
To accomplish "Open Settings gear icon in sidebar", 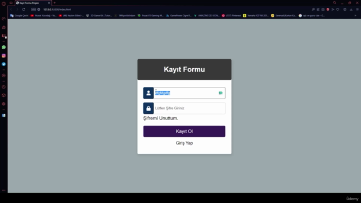I will (4, 104).
